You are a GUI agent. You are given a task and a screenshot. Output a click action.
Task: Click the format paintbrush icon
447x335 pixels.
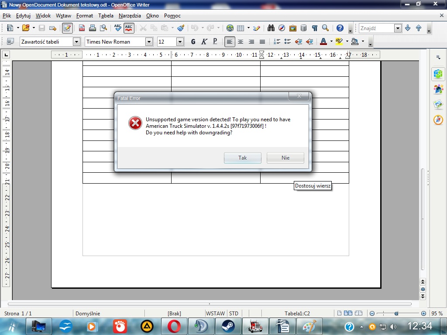[181, 28]
